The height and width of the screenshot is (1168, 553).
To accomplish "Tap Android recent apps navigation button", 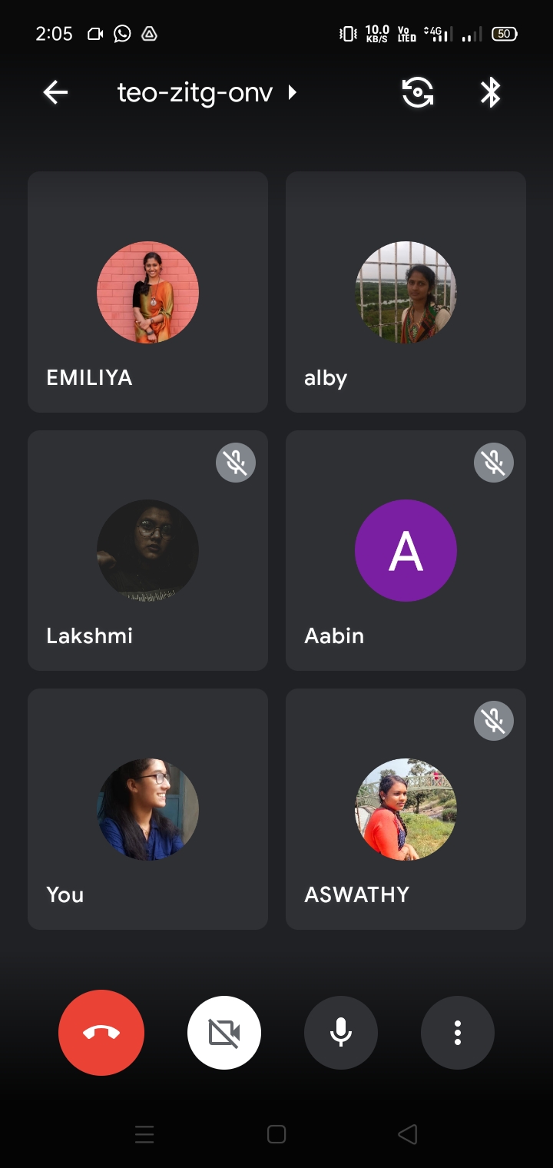I will pyautogui.click(x=144, y=1134).
